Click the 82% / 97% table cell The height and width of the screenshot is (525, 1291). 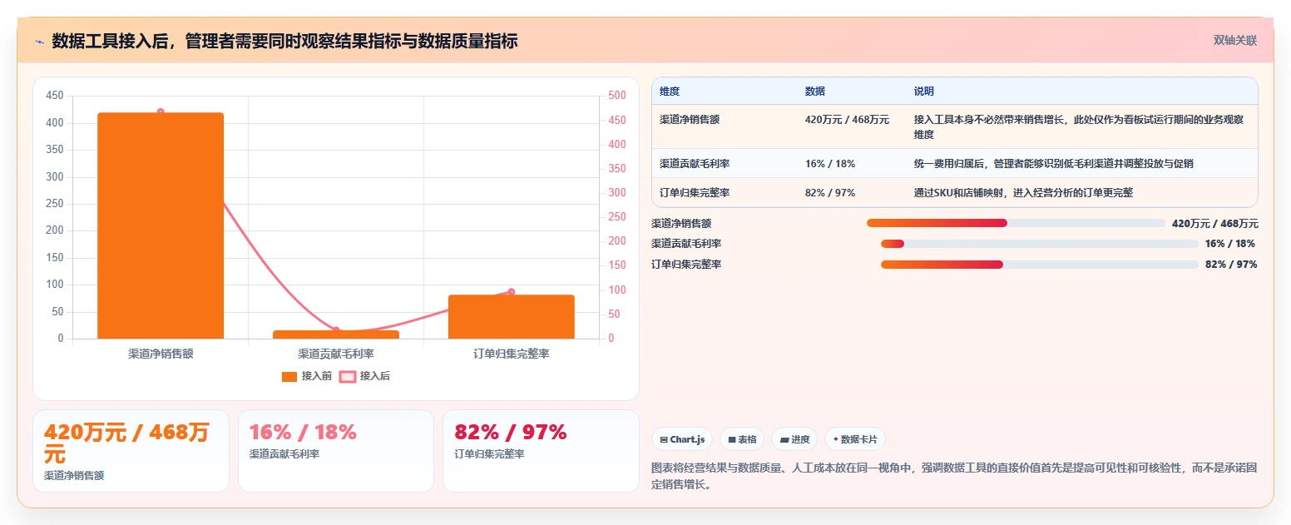[830, 193]
